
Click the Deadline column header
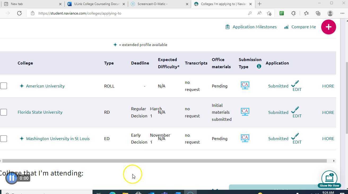tap(140, 63)
